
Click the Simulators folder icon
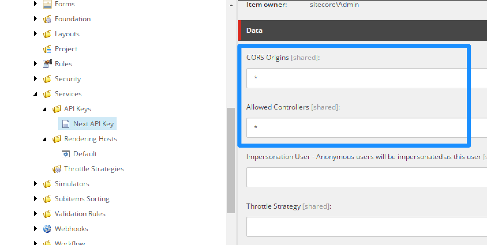click(x=47, y=184)
